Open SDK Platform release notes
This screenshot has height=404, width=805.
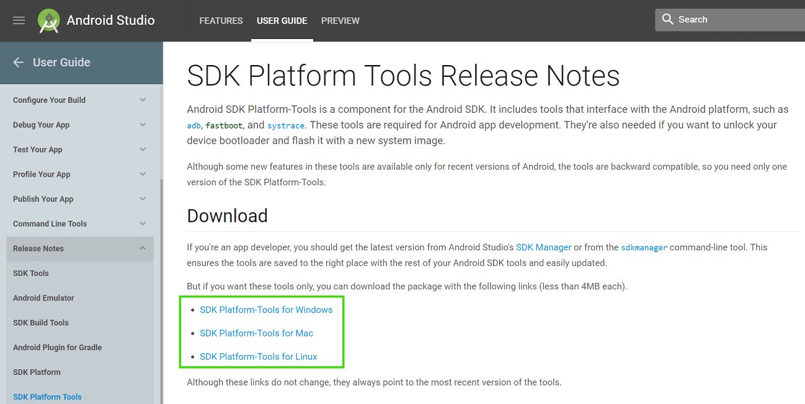37,372
